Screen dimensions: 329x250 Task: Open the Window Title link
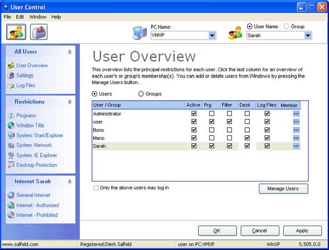[30, 125]
